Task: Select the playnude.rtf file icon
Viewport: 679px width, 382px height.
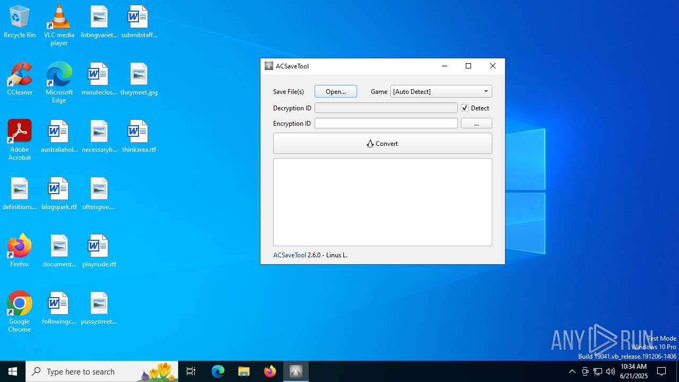Action: tap(99, 251)
